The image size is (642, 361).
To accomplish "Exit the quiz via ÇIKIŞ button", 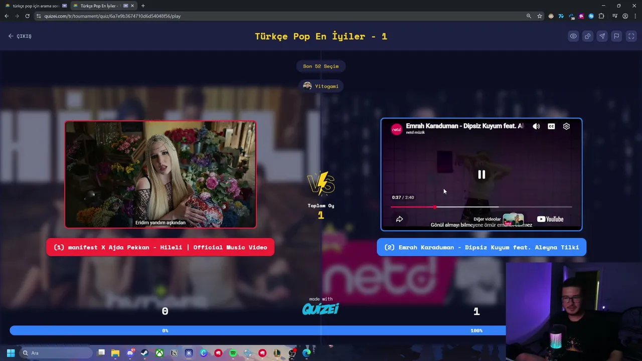I will (x=20, y=36).
